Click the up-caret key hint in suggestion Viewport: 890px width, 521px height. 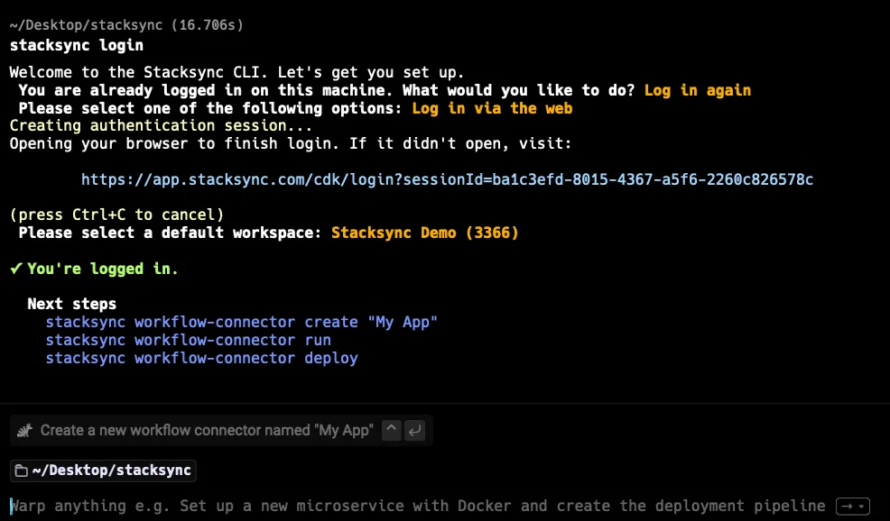[391, 430]
